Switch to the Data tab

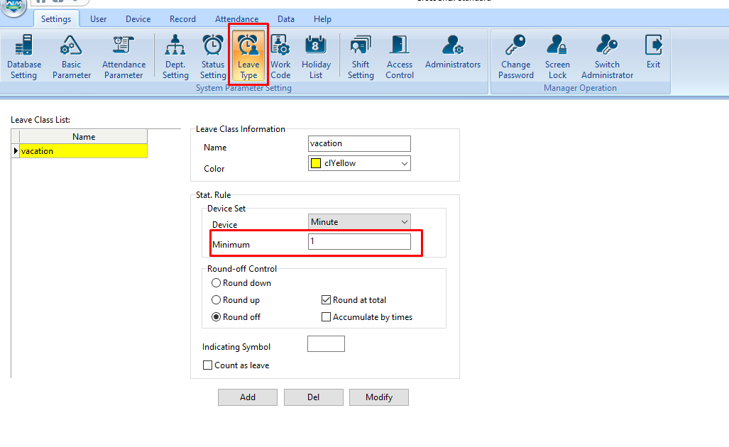[286, 19]
